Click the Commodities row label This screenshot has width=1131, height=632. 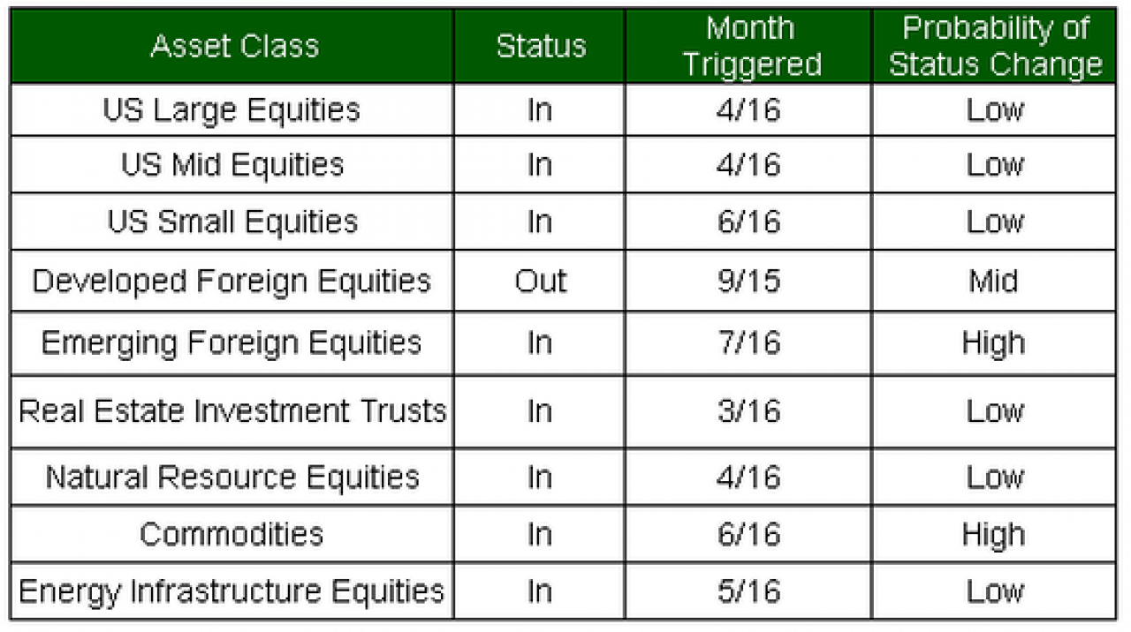coord(233,534)
